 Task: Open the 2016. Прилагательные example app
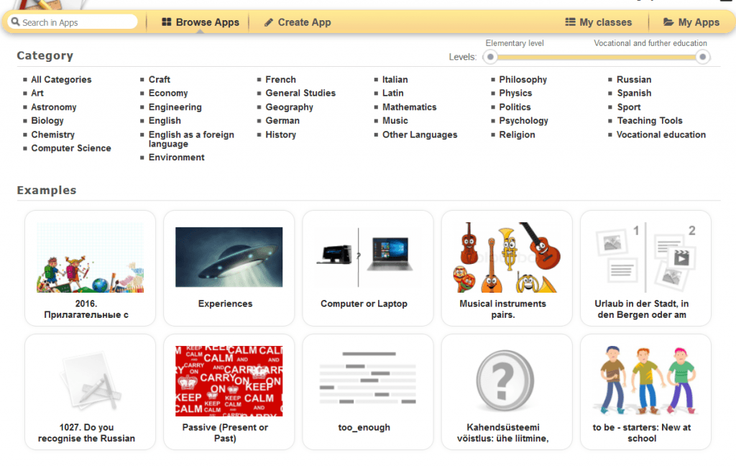tap(90, 268)
